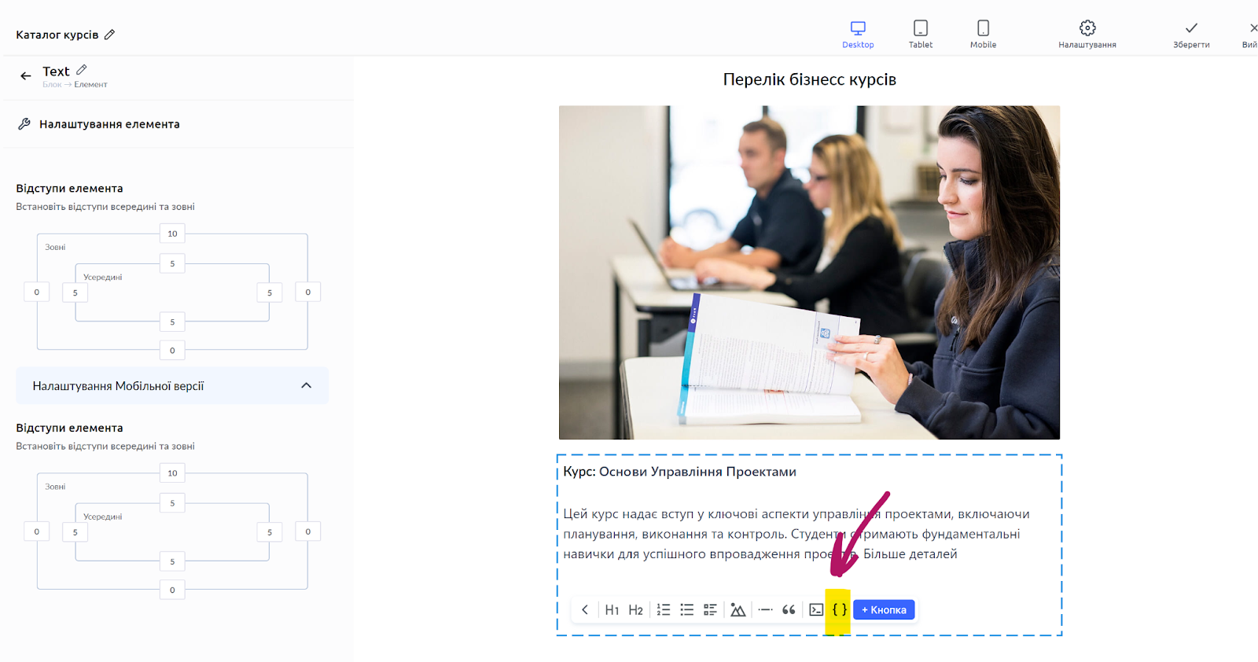Go back with the left arrow
1258x662 pixels.
point(26,76)
